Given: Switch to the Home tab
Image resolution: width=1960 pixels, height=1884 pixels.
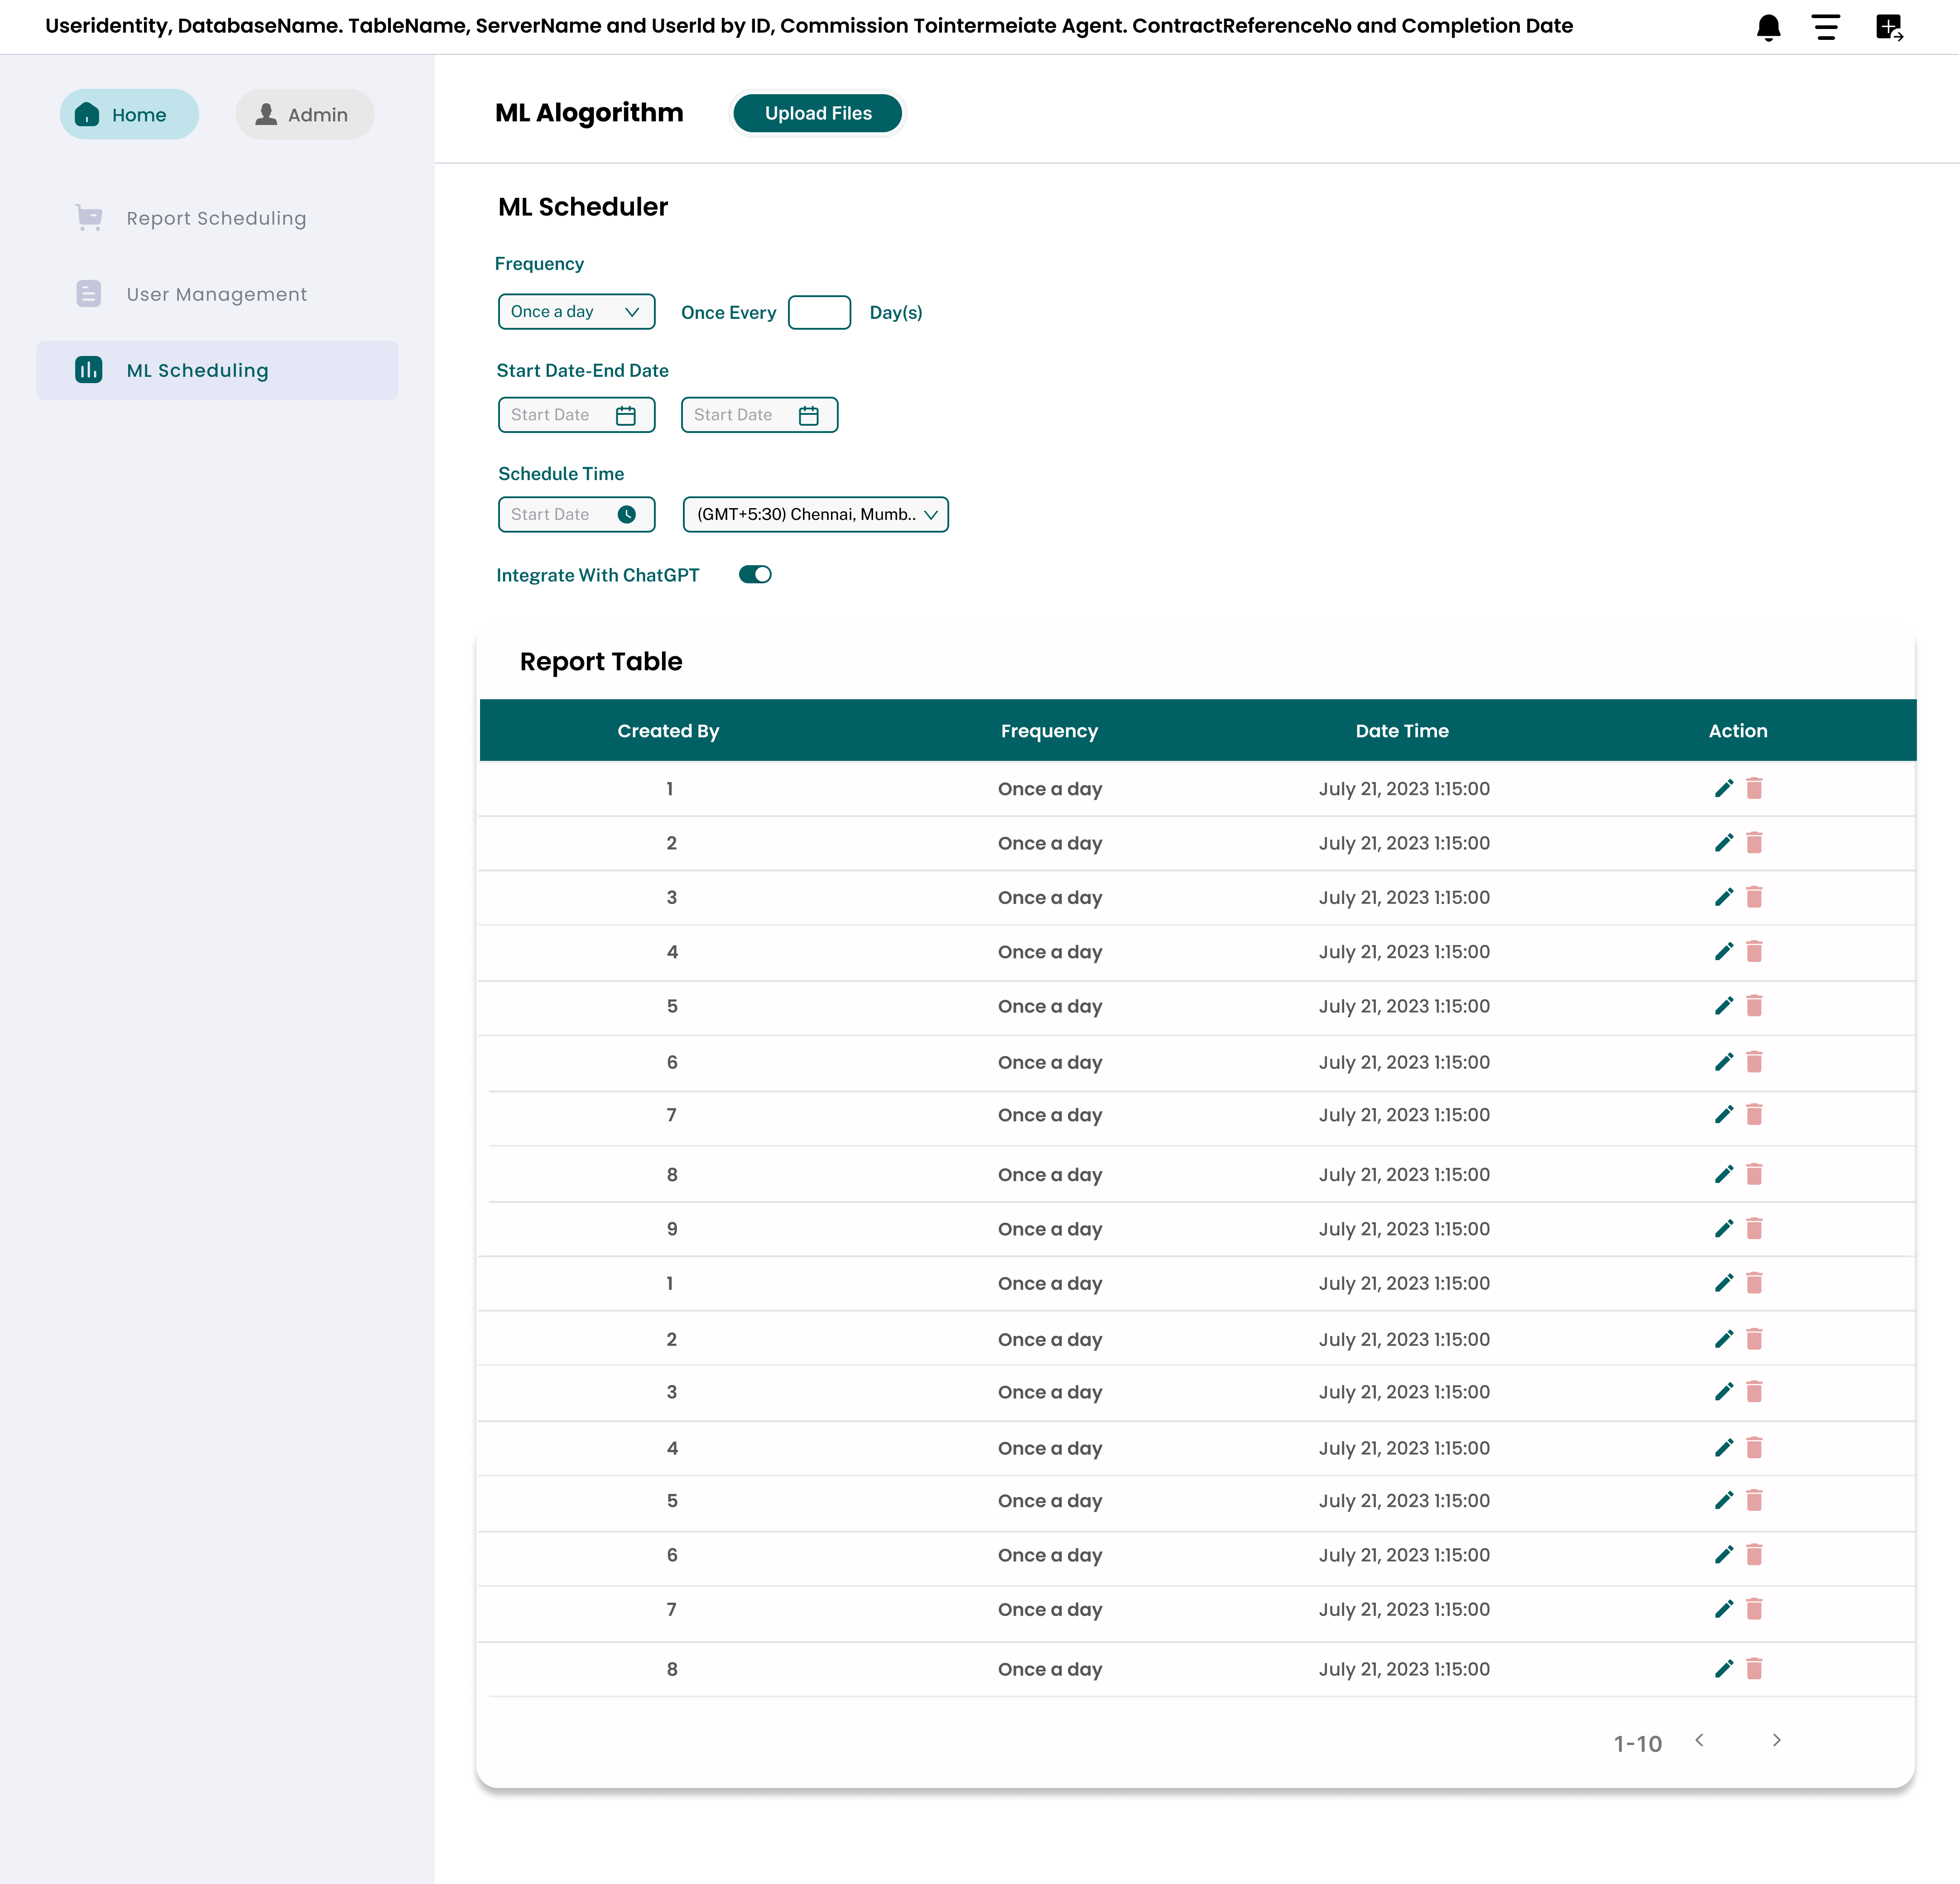Looking at the screenshot, I should coord(129,114).
